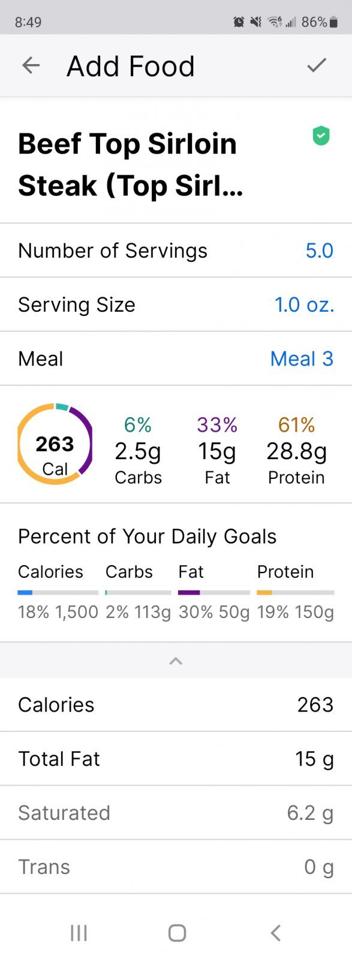Open recent apps navigation icon
Screen dimensions: 352x959
pos(79,933)
